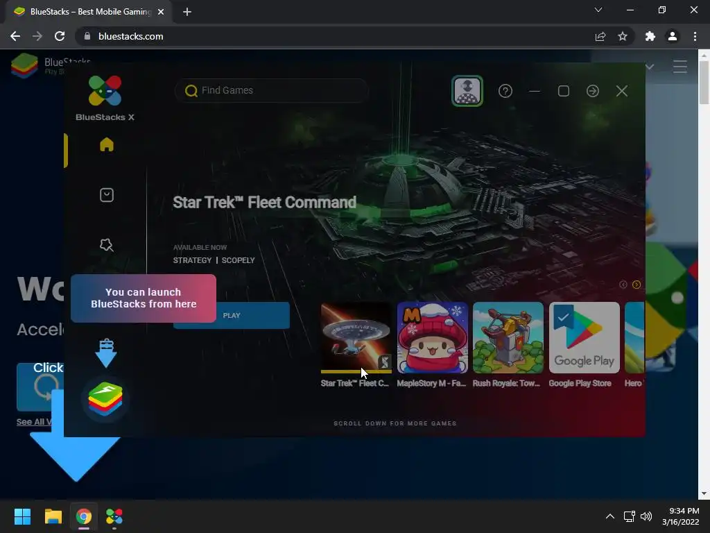Click the BlueStacks website logo
710x533 pixels.
pyautogui.click(x=24, y=66)
